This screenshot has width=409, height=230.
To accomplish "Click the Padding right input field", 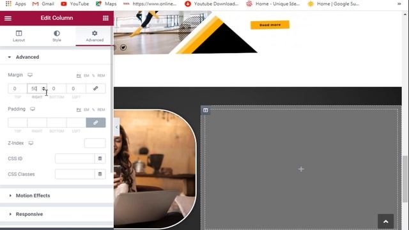I will (x=37, y=123).
